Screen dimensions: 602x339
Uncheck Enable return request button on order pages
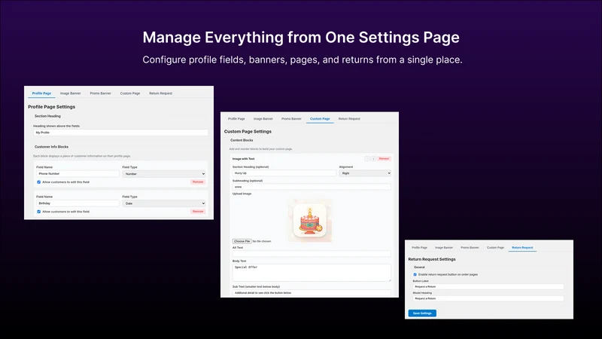(x=415, y=274)
